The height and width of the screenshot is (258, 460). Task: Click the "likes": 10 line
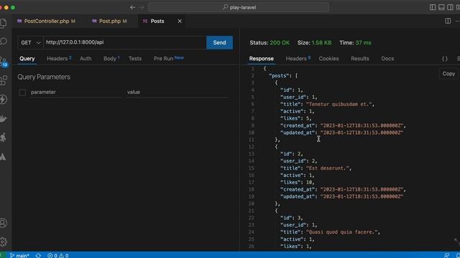pyautogui.click(x=297, y=182)
